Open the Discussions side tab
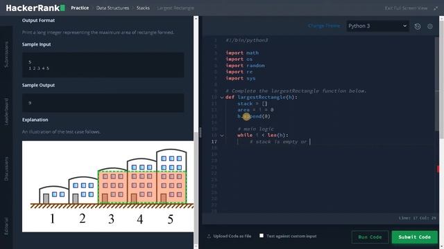Image resolution: width=444 pixels, height=249 pixels. [6, 169]
